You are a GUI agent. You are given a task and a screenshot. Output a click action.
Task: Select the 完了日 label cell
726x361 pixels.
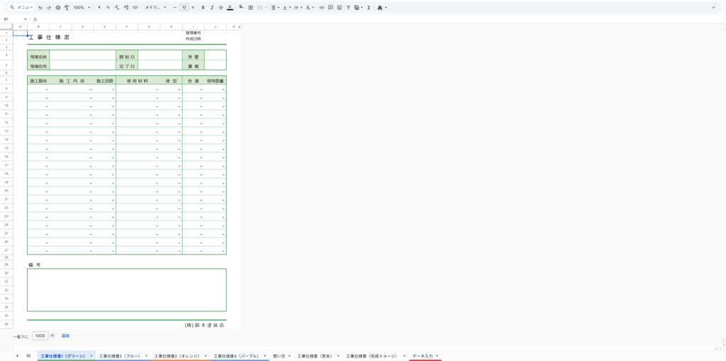point(127,66)
